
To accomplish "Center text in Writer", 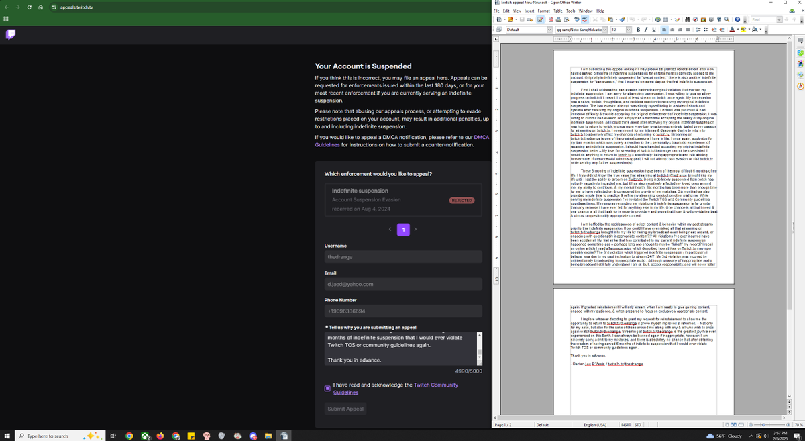I will click(x=672, y=30).
